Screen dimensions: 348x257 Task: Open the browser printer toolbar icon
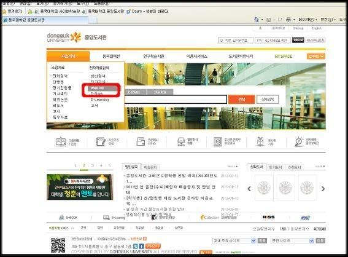coord(288,20)
